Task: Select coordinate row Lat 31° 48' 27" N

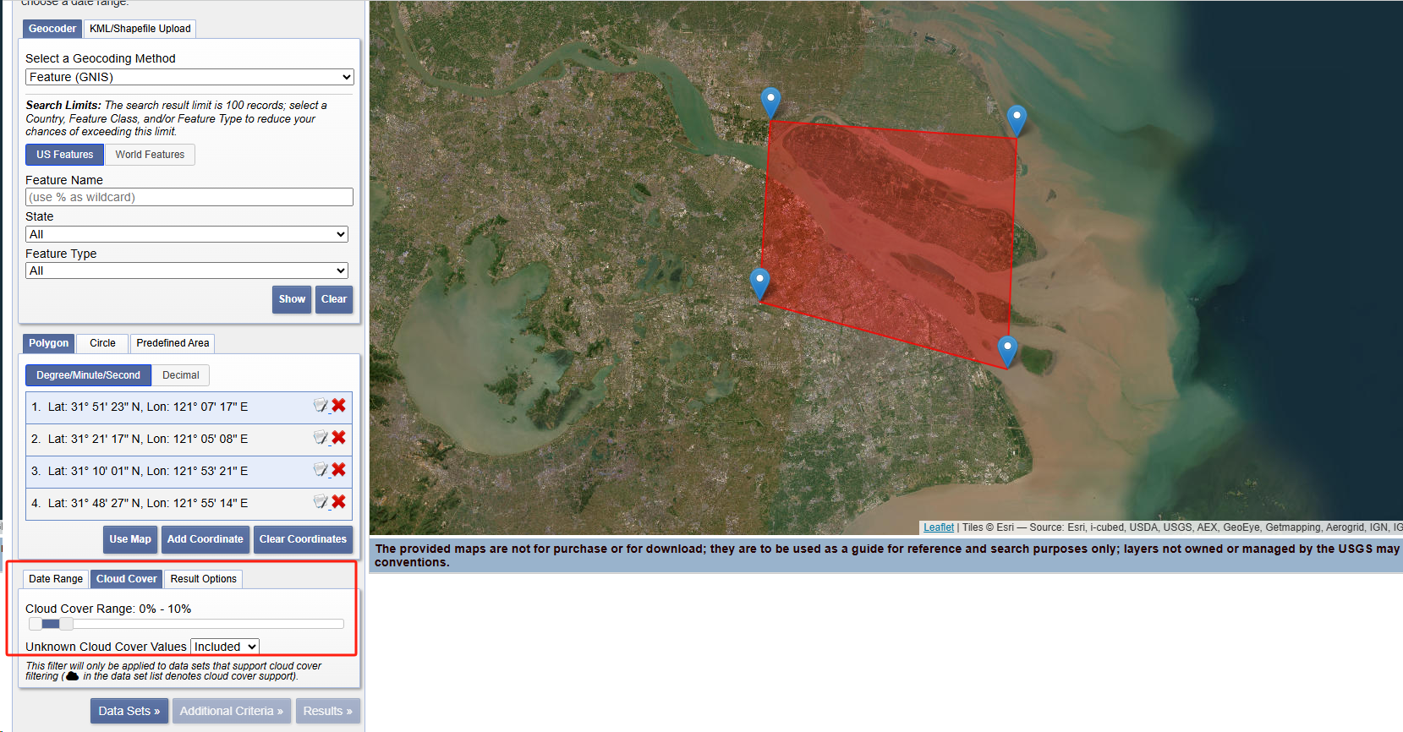Action: [189, 504]
